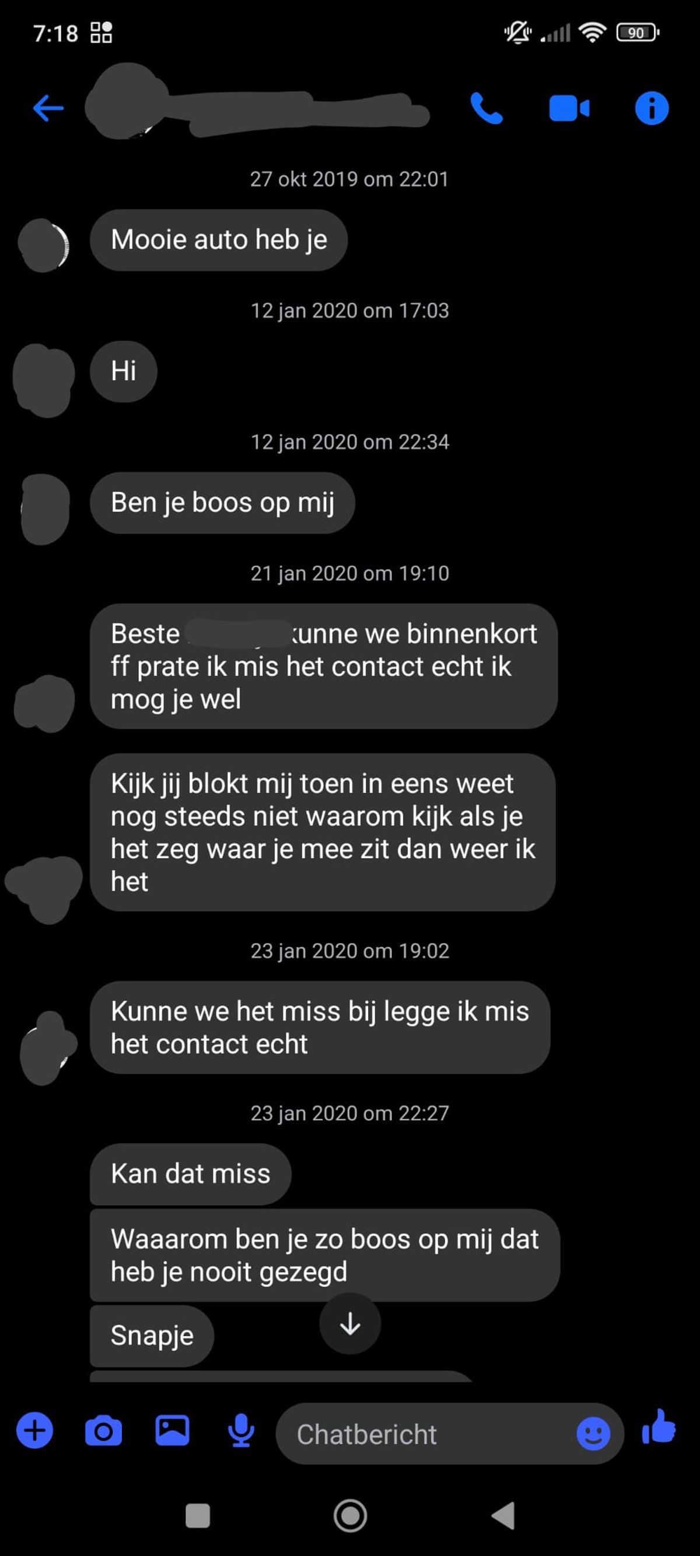
Task: Tap Android back triangle in navigation bar
Action: [x=503, y=1516]
